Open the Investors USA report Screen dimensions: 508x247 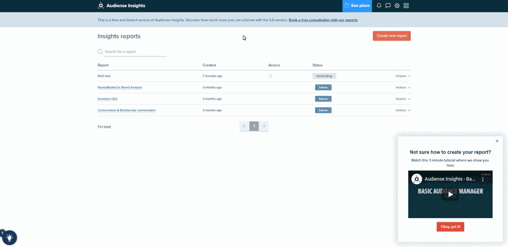click(x=107, y=99)
